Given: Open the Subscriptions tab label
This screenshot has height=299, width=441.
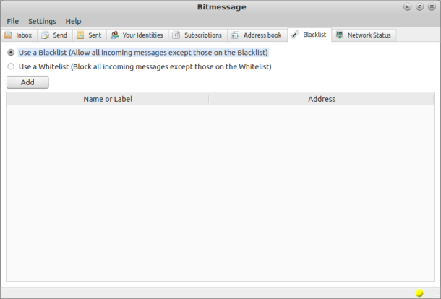Looking at the screenshot, I should 203,35.
